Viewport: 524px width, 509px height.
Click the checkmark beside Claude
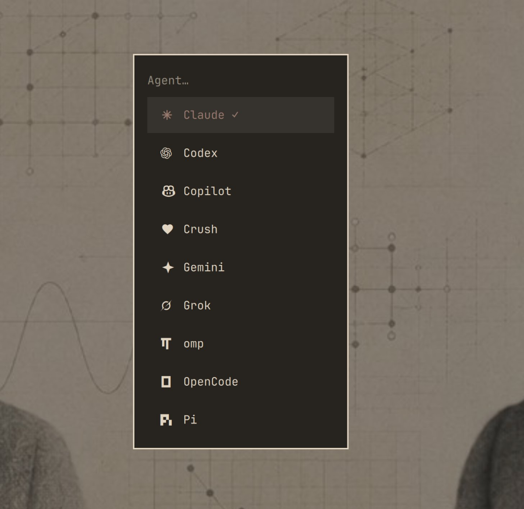coord(235,115)
